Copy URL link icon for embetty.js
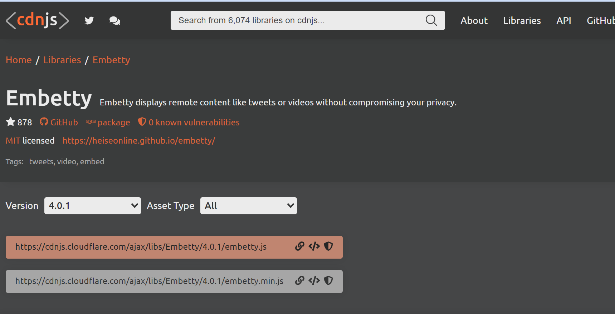This screenshot has height=314, width=615. pyautogui.click(x=299, y=246)
